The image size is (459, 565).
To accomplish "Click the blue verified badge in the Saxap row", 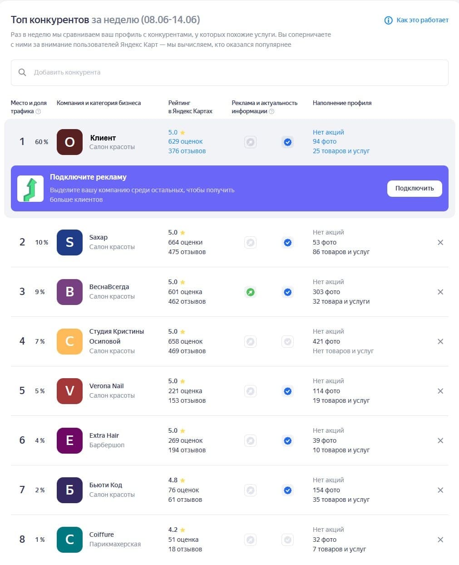I will [287, 243].
